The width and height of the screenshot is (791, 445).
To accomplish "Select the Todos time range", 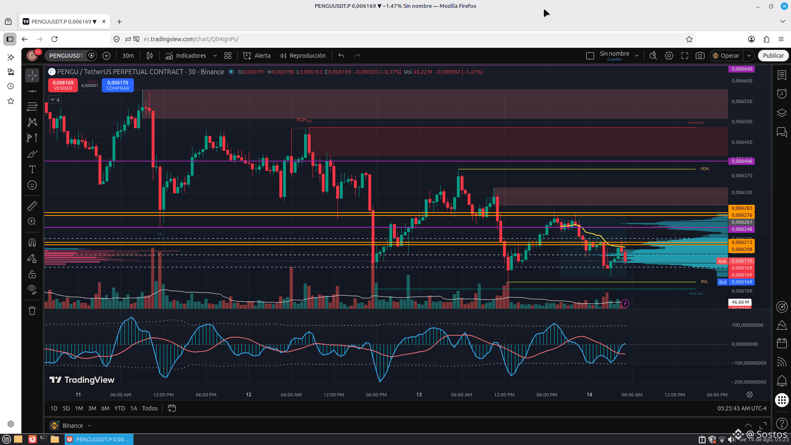I will [150, 408].
